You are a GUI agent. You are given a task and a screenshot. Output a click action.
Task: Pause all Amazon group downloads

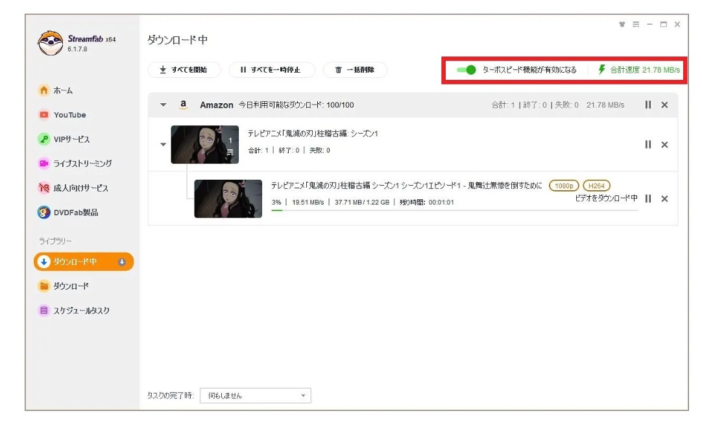click(648, 105)
